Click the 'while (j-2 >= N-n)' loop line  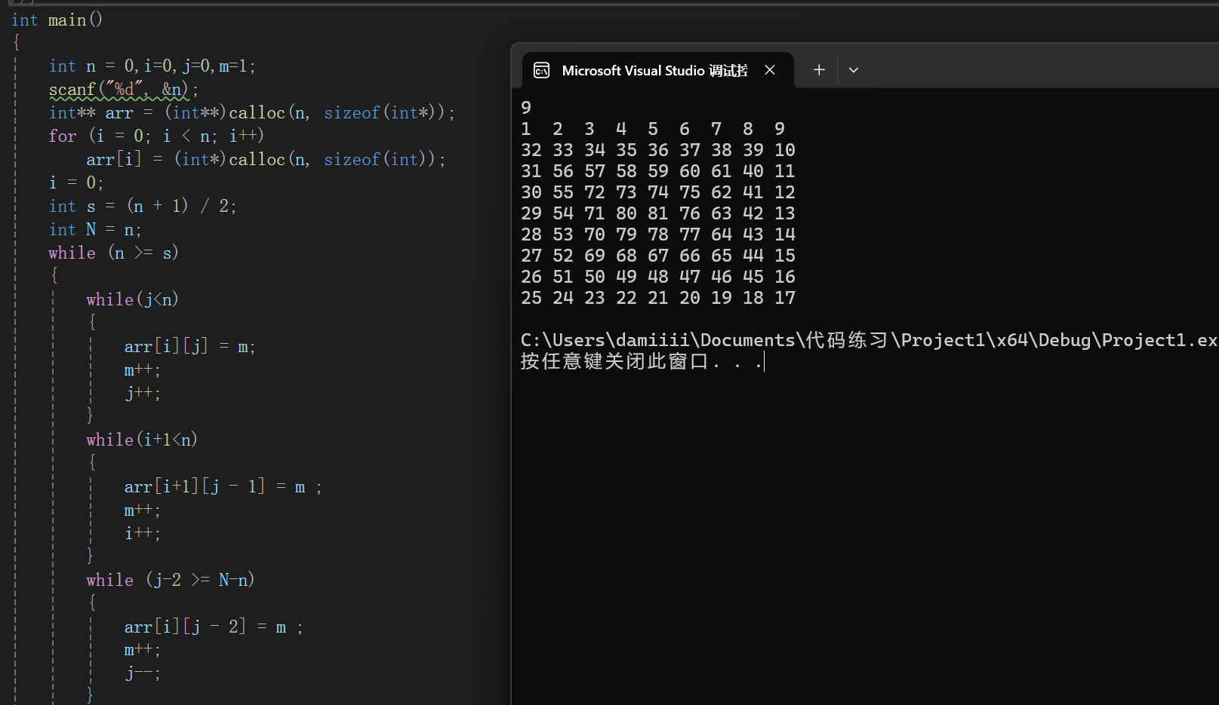point(171,581)
